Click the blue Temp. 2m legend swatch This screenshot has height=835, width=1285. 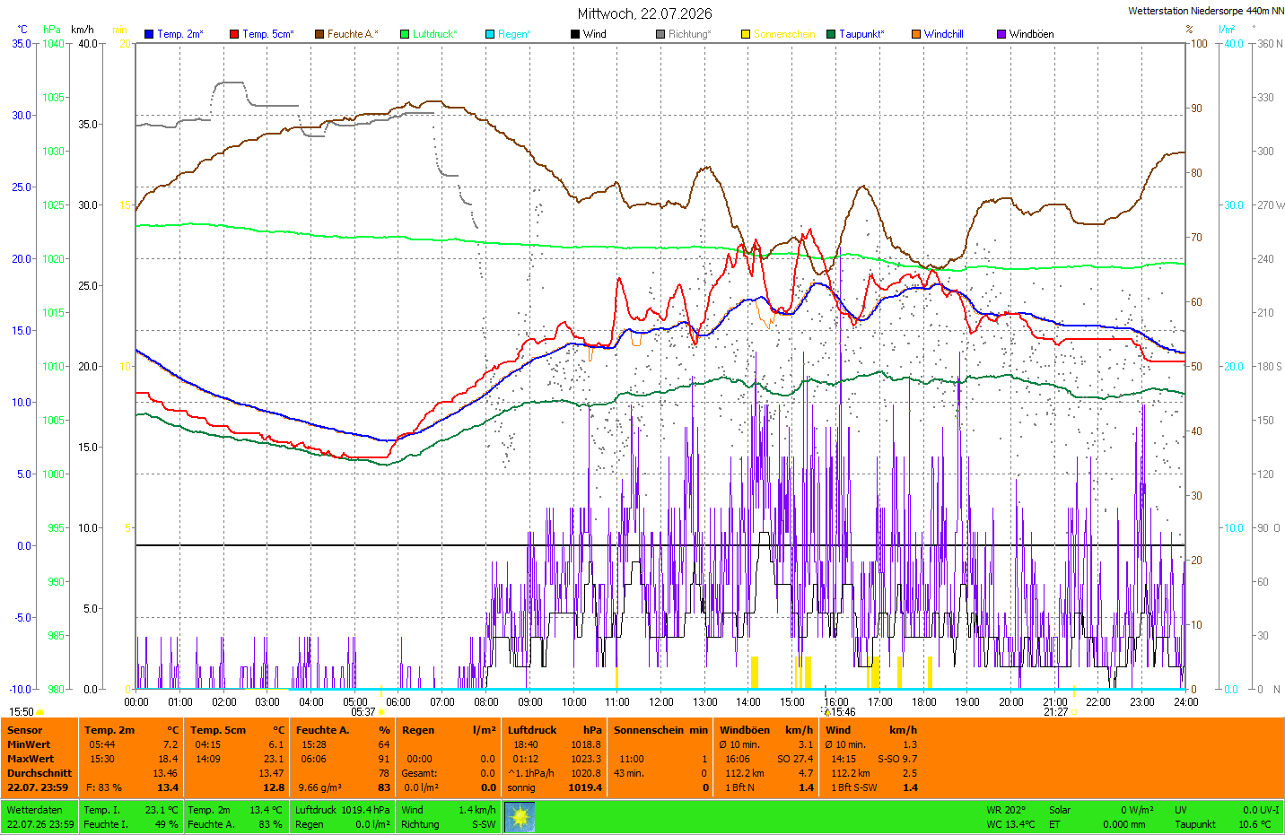pyautogui.click(x=149, y=34)
